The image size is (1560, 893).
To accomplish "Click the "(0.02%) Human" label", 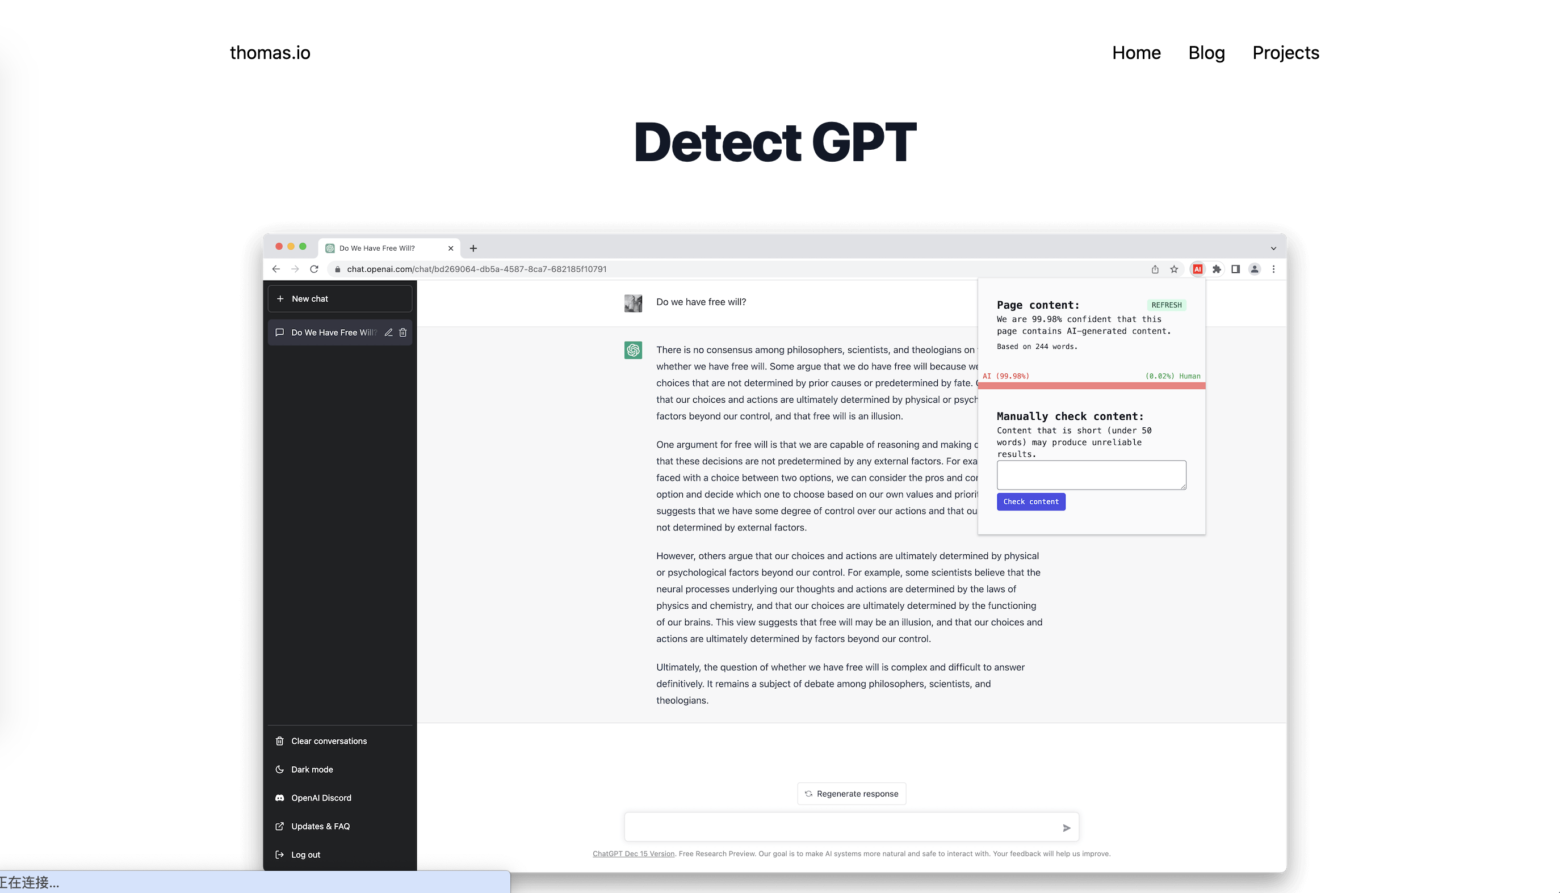I will tap(1173, 376).
